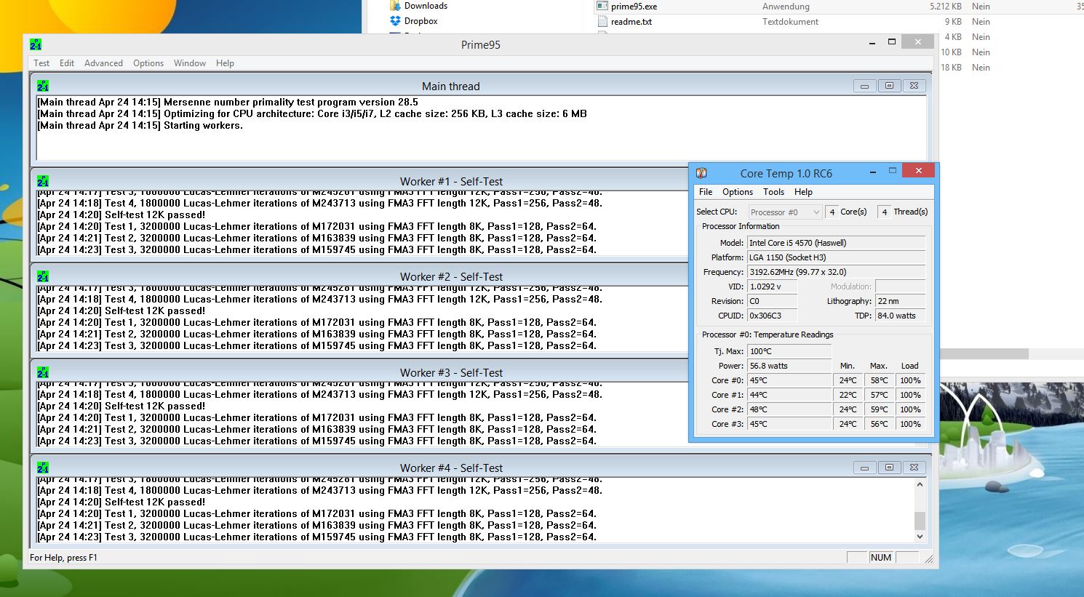Open Core Temp's Options menu
This screenshot has height=597, width=1084.
738,192
